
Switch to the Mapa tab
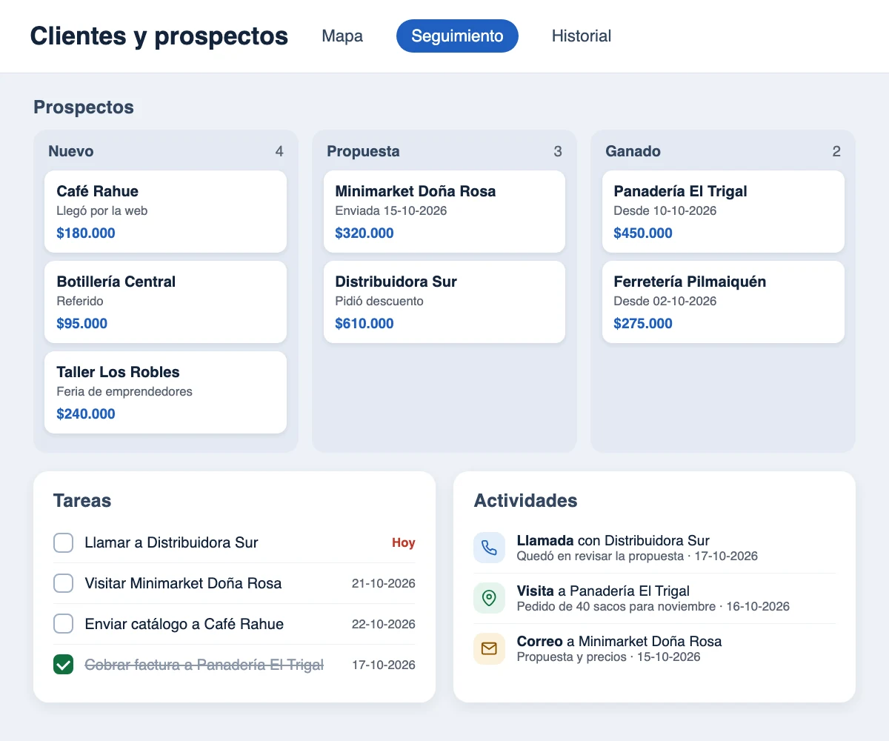point(342,36)
